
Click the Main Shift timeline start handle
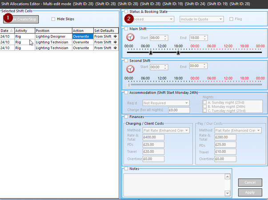(150, 52)
